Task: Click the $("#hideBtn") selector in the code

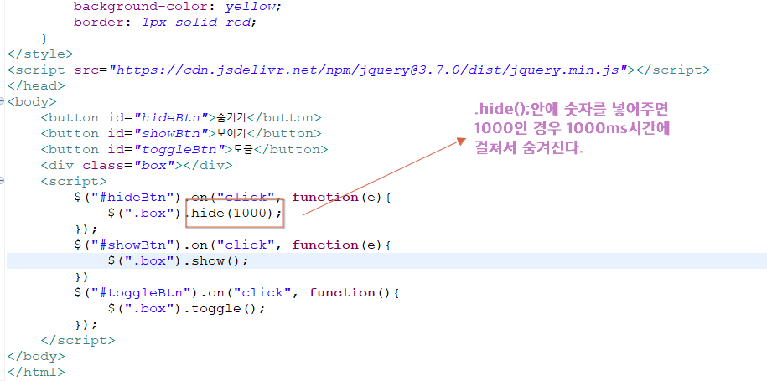Action: point(127,198)
